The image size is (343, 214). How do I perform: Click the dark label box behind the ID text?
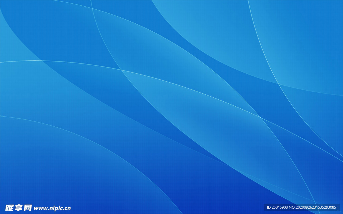(301, 207)
